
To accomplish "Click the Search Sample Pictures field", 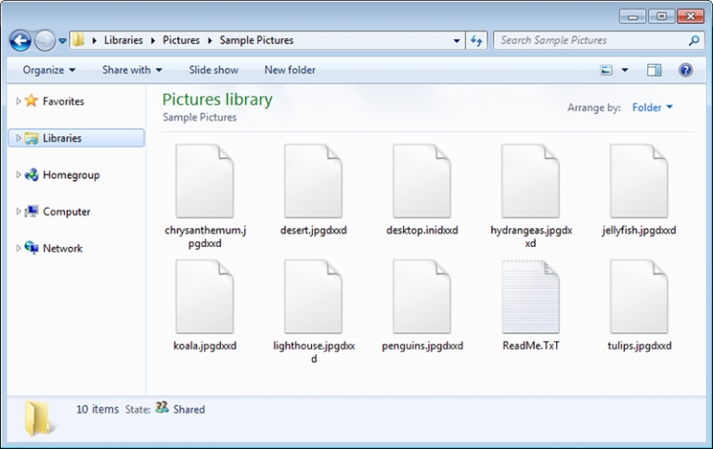I will tap(590, 41).
